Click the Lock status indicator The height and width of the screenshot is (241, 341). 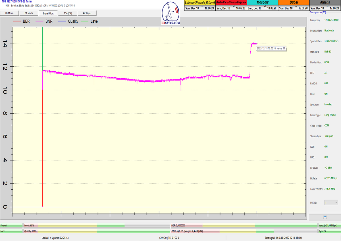[11, 231]
